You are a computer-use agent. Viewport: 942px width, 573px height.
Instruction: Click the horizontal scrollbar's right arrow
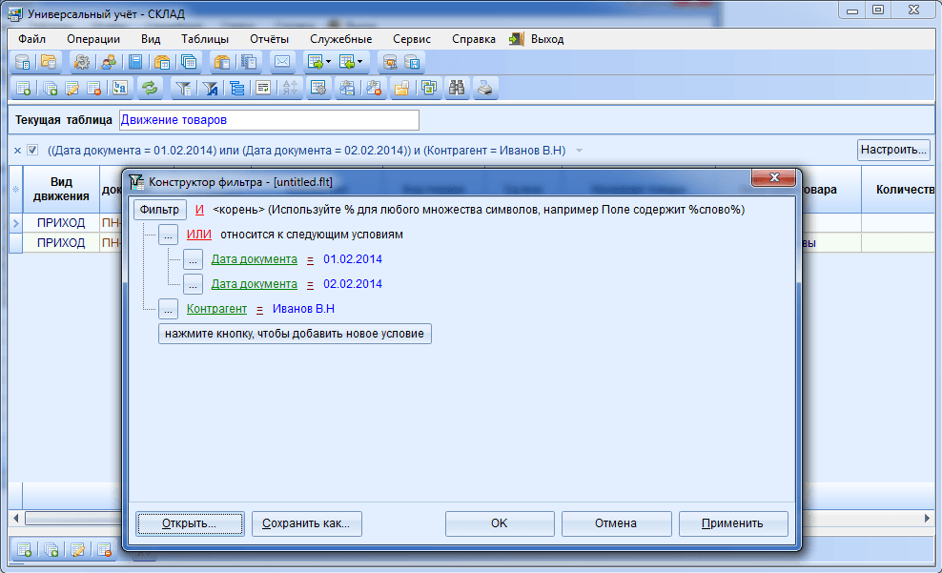pyautogui.click(x=927, y=518)
